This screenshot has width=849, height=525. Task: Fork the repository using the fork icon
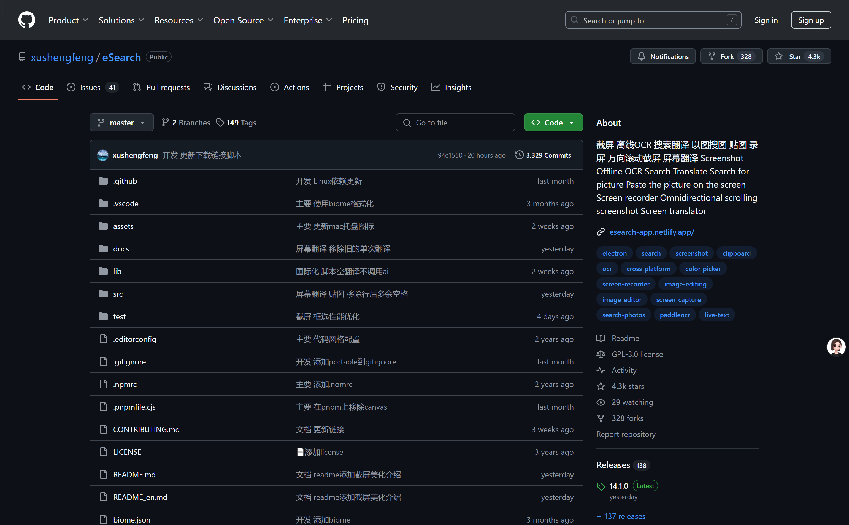point(712,56)
